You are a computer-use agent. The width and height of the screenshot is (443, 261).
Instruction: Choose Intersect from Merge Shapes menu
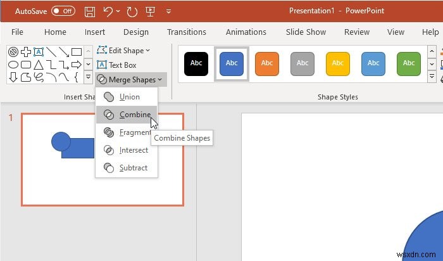click(127, 150)
